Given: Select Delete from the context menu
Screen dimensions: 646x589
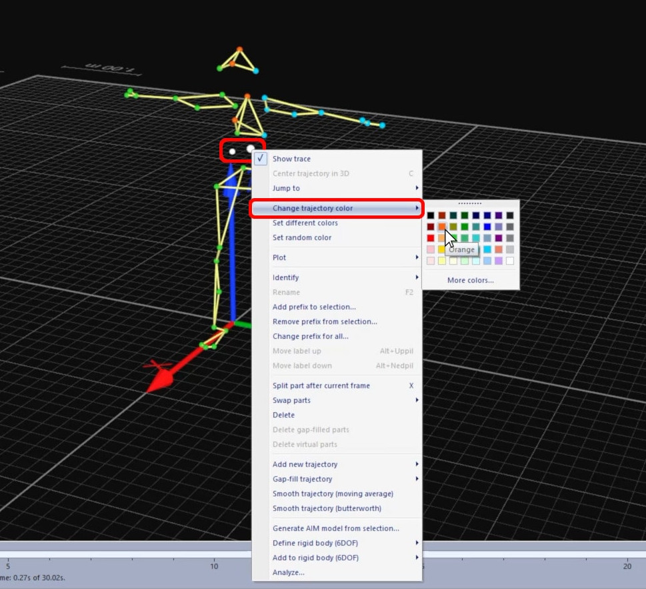Looking at the screenshot, I should [x=283, y=415].
